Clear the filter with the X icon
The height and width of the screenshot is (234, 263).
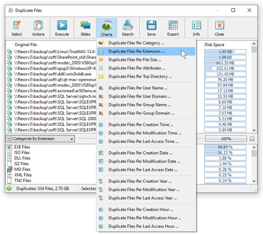coord(252,139)
